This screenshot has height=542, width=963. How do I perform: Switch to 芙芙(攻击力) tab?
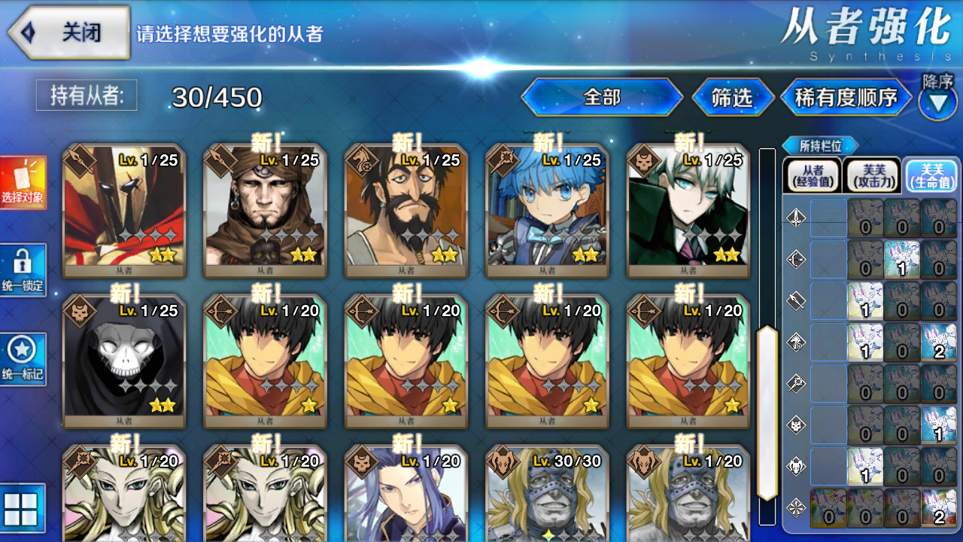[x=872, y=176]
